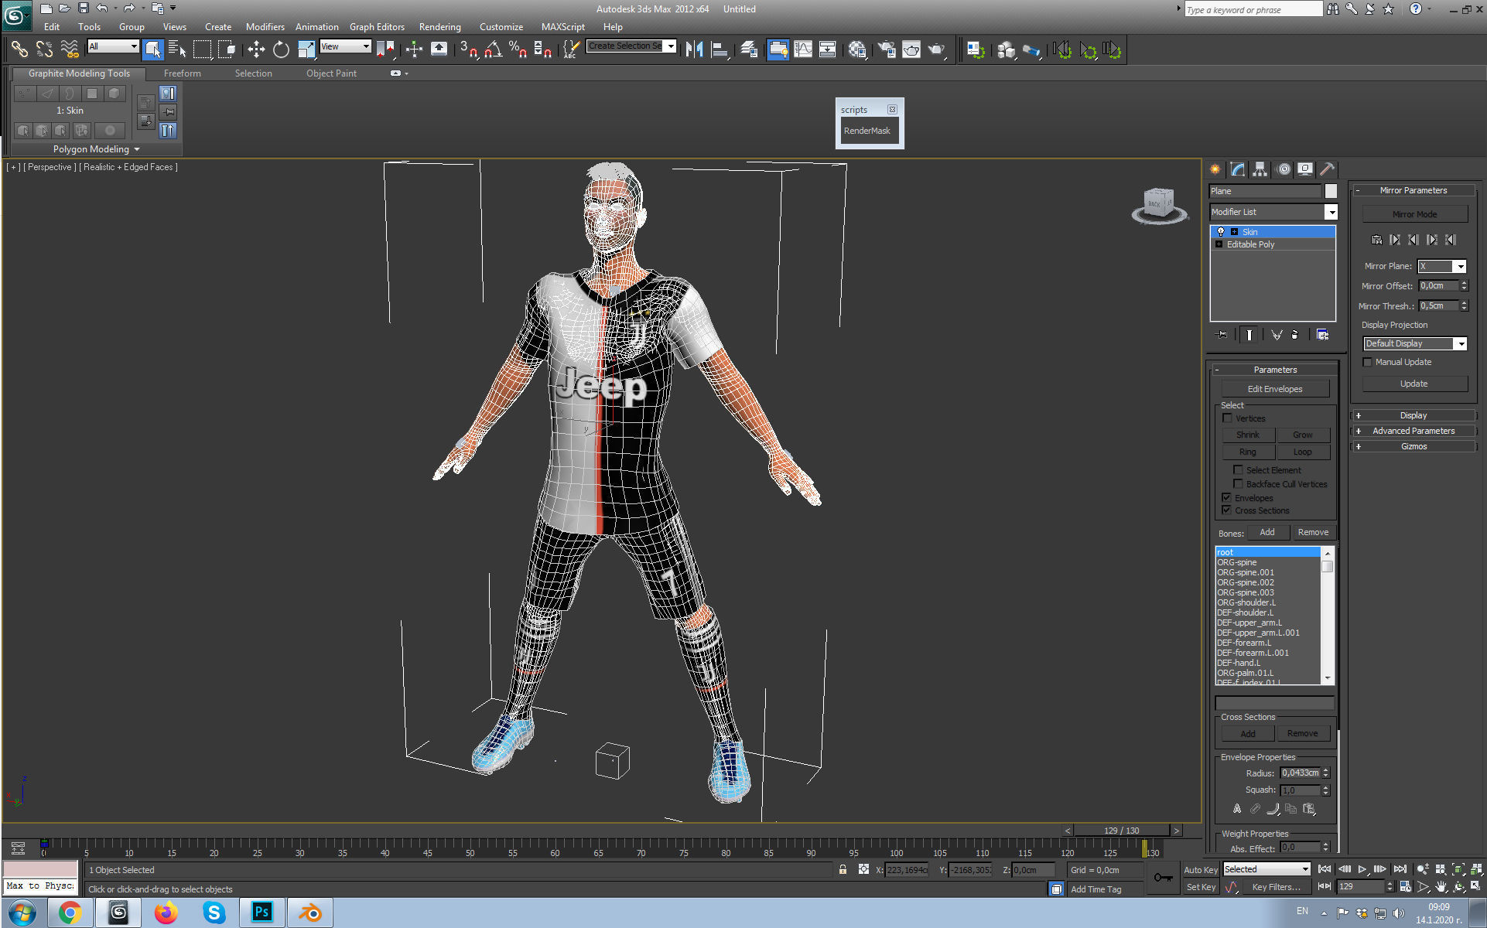
Task: Expand the Advanced Parameters rollout
Action: tap(1414, 431)
